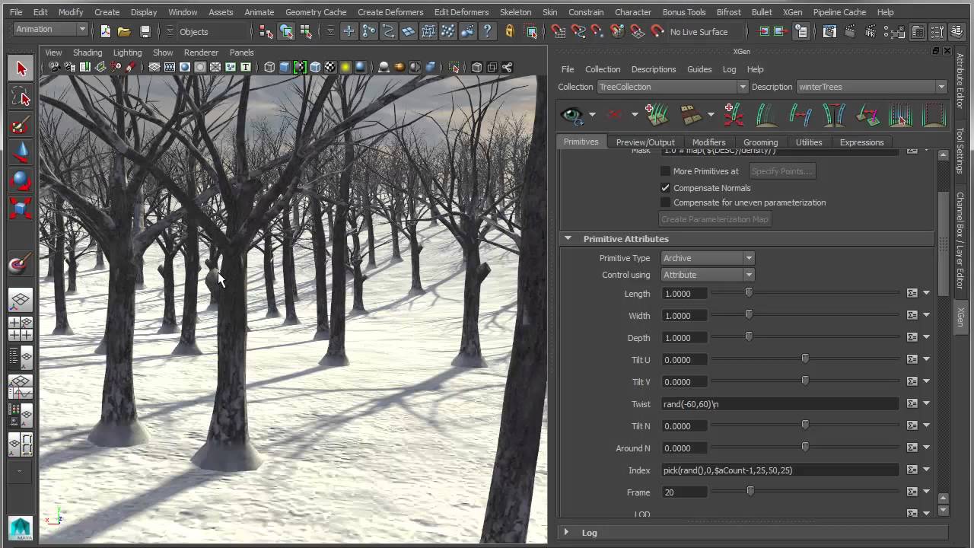
Task: Open the Index expression editor icon
Action: 912,470
